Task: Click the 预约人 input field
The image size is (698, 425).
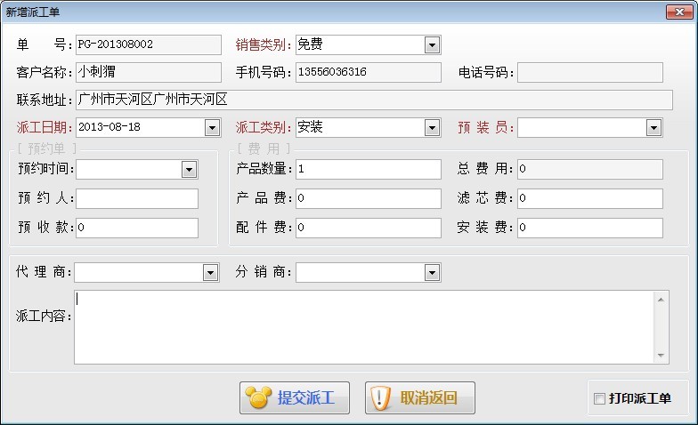Action: coord(137,199)
